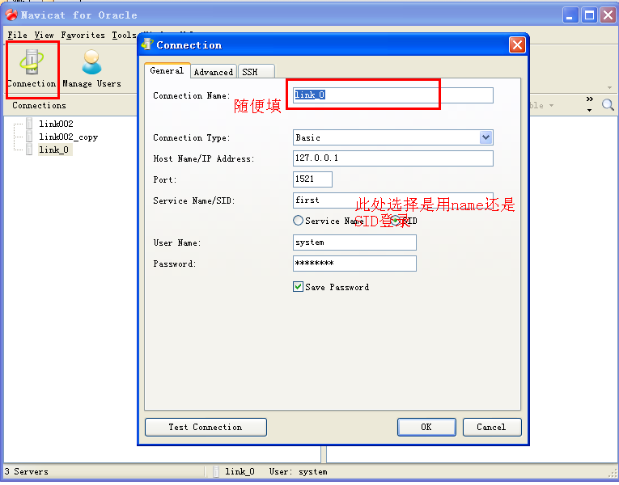
Task: Click the '3 Servers' status text
Action: point(26,471)
